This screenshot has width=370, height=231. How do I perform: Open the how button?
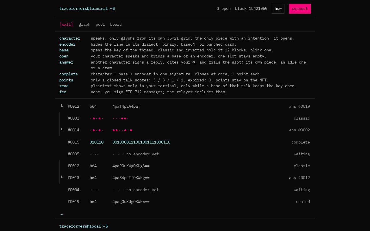coord(278,9)
